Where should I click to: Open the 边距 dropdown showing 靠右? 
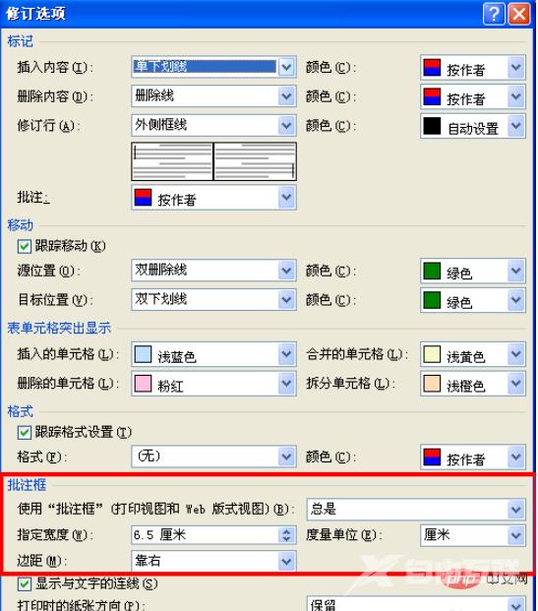(213, 561)
